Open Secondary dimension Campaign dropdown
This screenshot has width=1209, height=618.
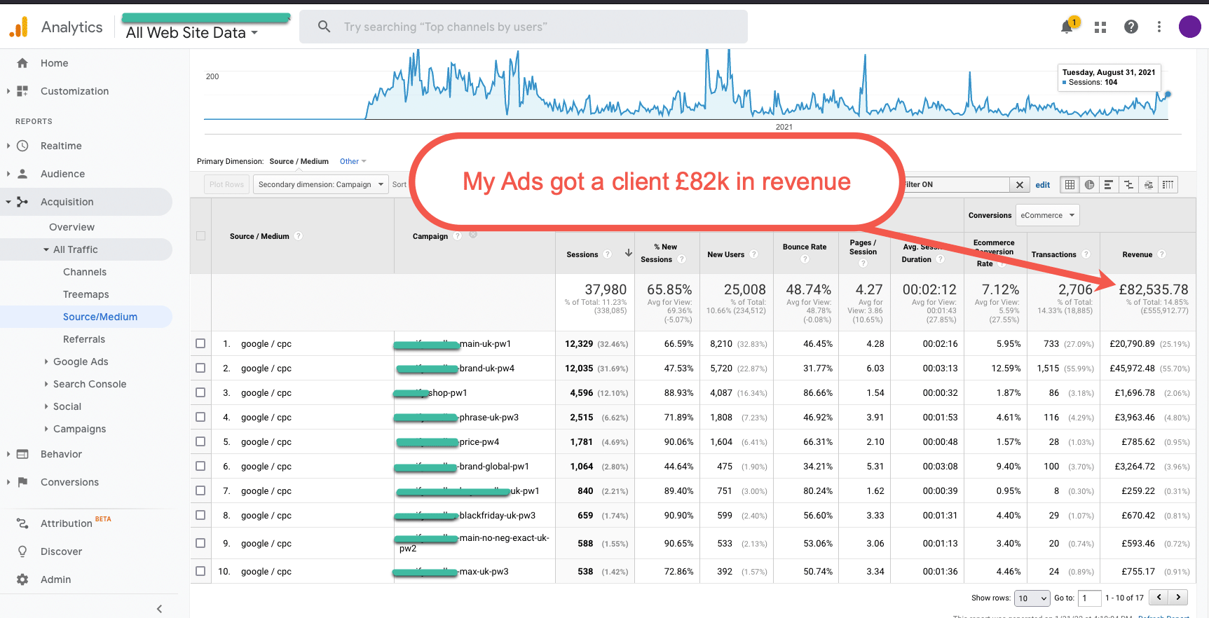pos(320,184)
